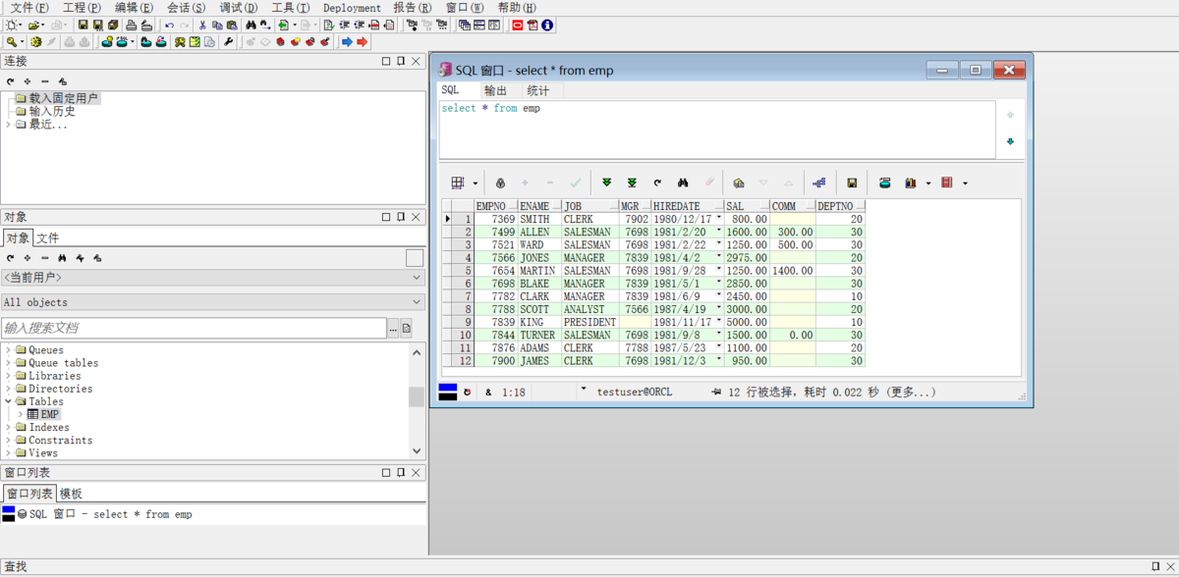Click the Save icon in main toolbar
This screenshot has width=1179, height=577.
click(x=83, y=25)
